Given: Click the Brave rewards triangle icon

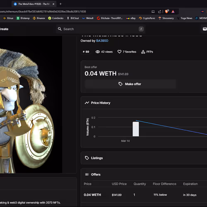Looking at the screenshot, I should [x=173, y=12].
